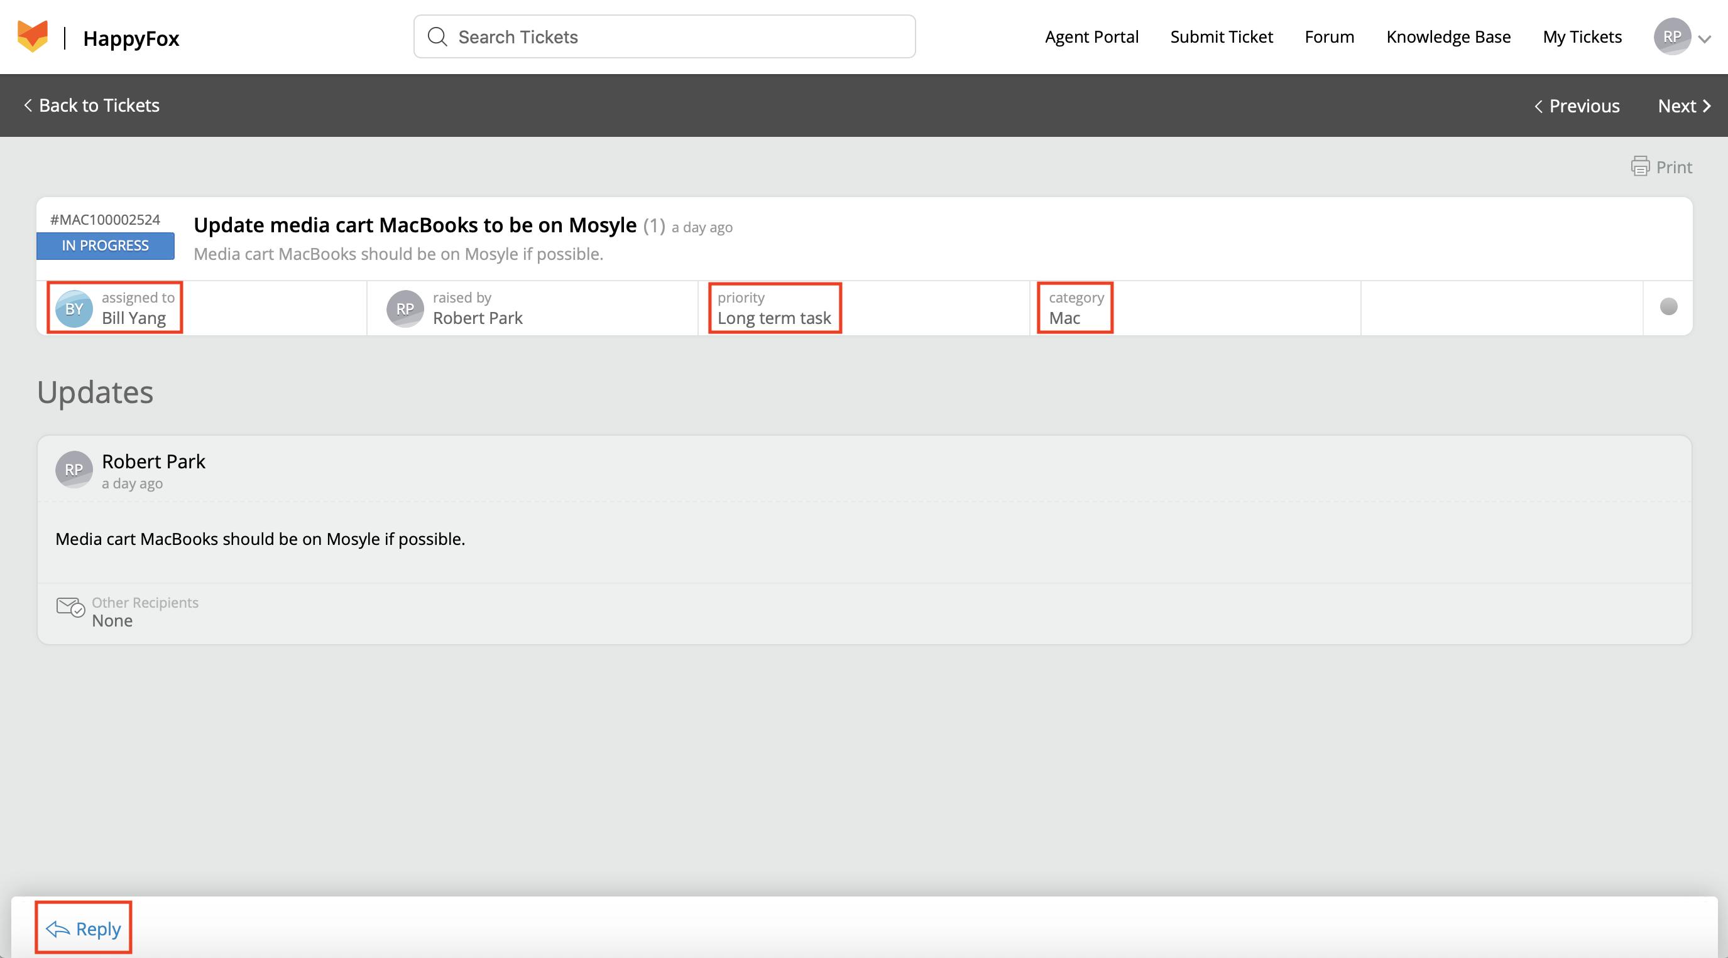
Task: Click the reply arrow icon
Action: [x=58, y=928]
